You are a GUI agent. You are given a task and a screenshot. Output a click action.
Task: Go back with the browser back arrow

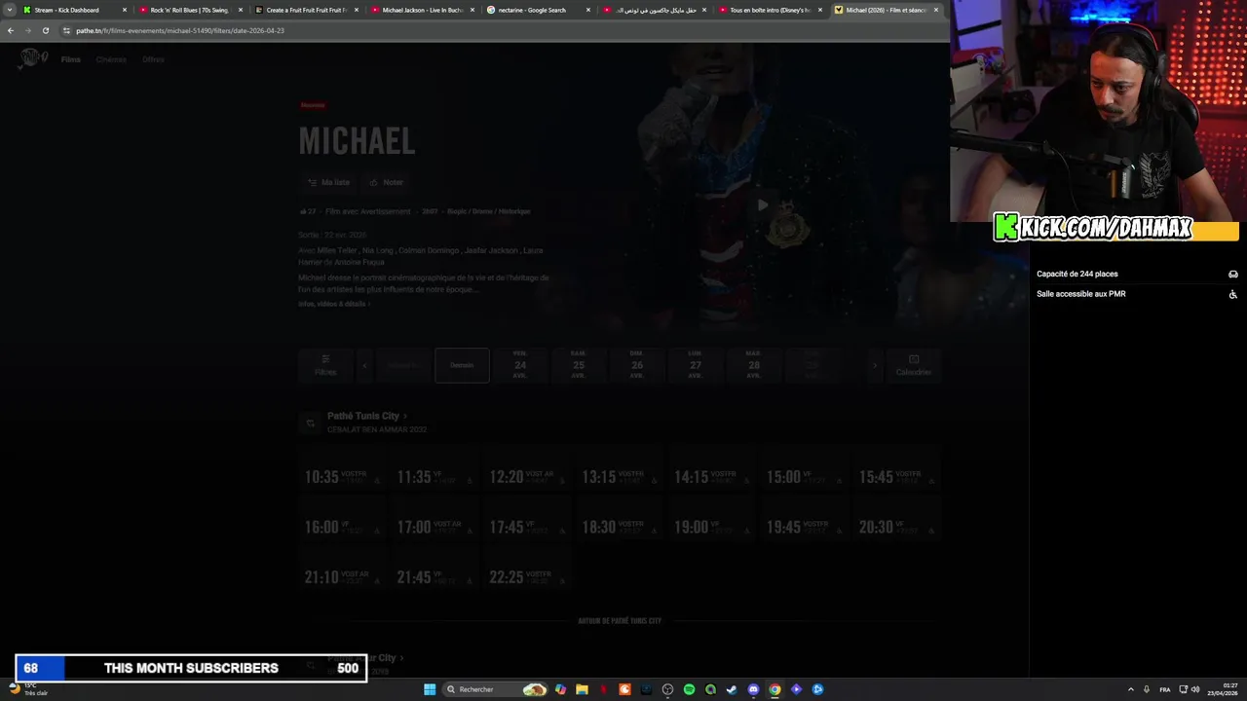pyautogui.click(x=11, y=30)
